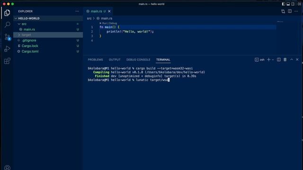Toggle bottom panel layout icon
Screen dimensions: 303x170
coord(288,4)
